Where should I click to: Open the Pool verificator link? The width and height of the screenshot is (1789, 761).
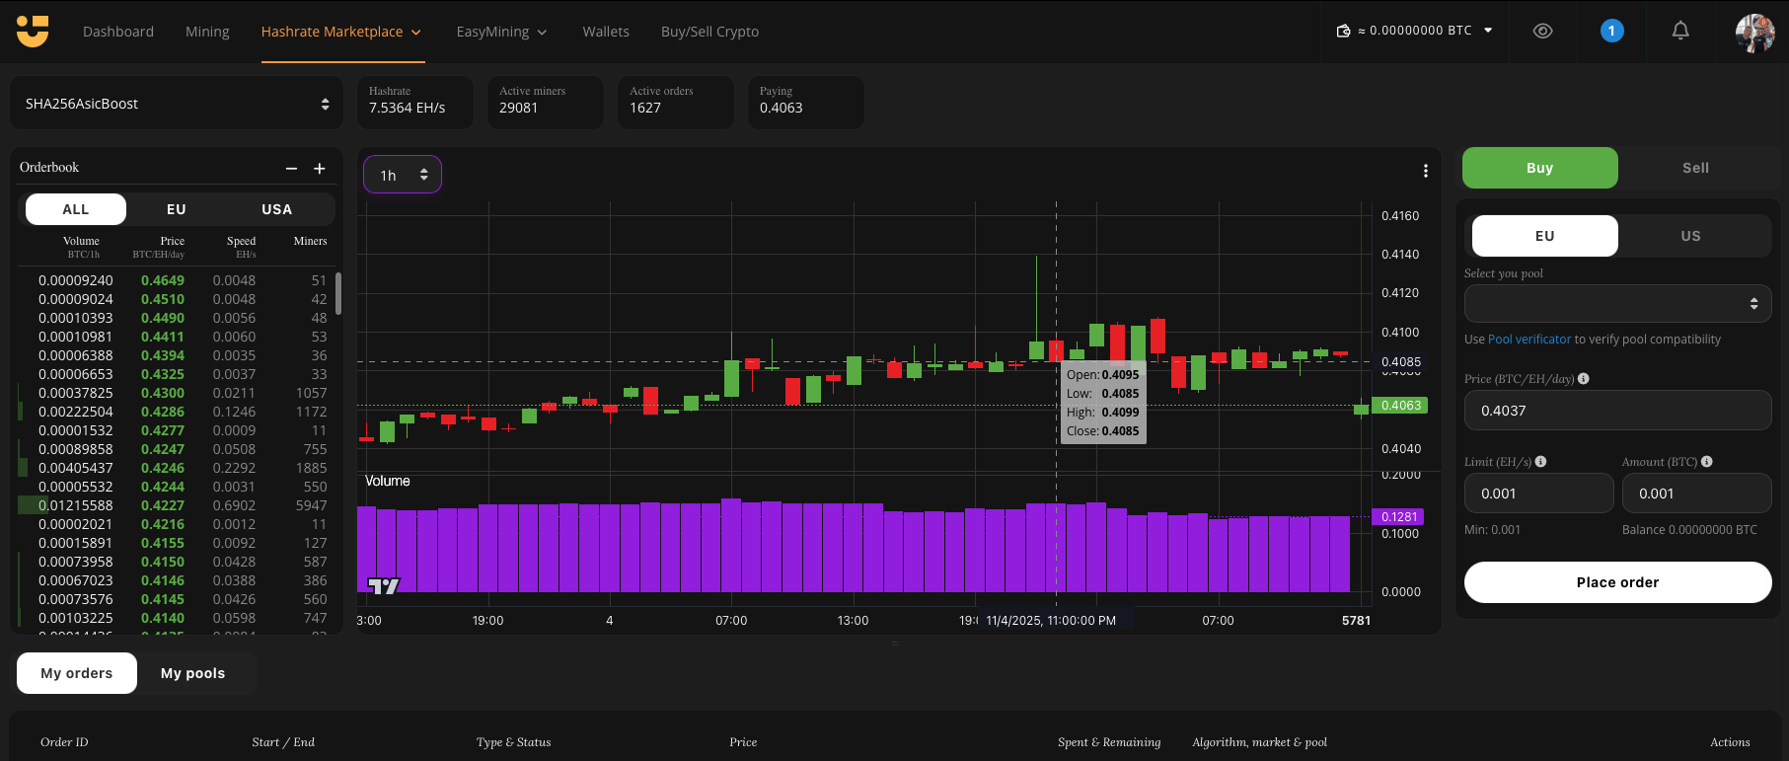pyautogui.click(x=1528, y=340)
